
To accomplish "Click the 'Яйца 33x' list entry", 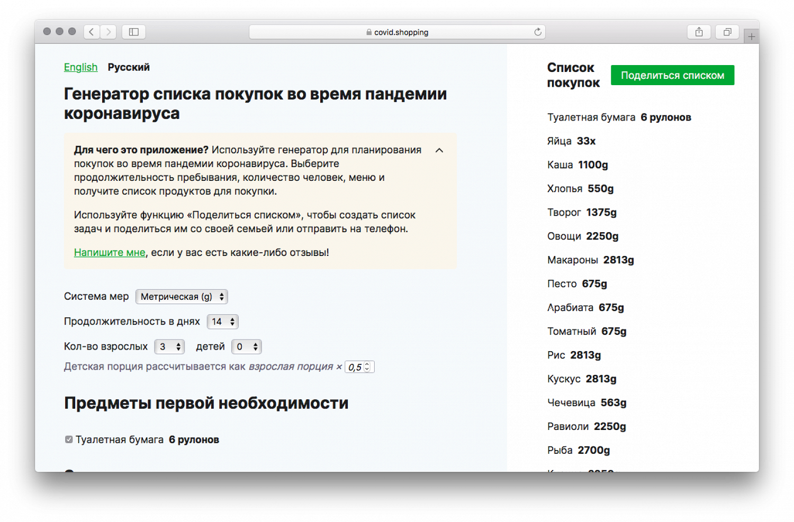I will click(x=571, y=141).
